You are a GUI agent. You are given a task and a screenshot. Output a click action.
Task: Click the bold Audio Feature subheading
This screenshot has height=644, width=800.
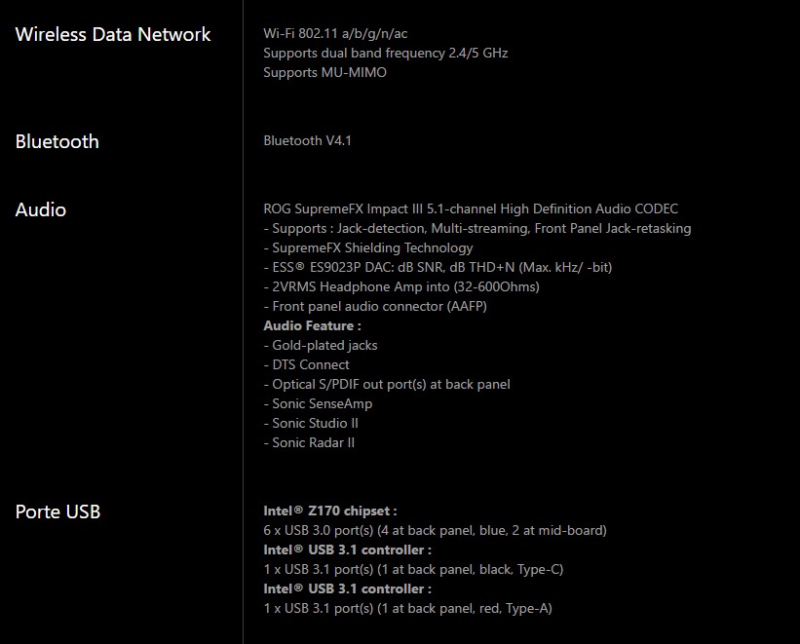(312, 325)
